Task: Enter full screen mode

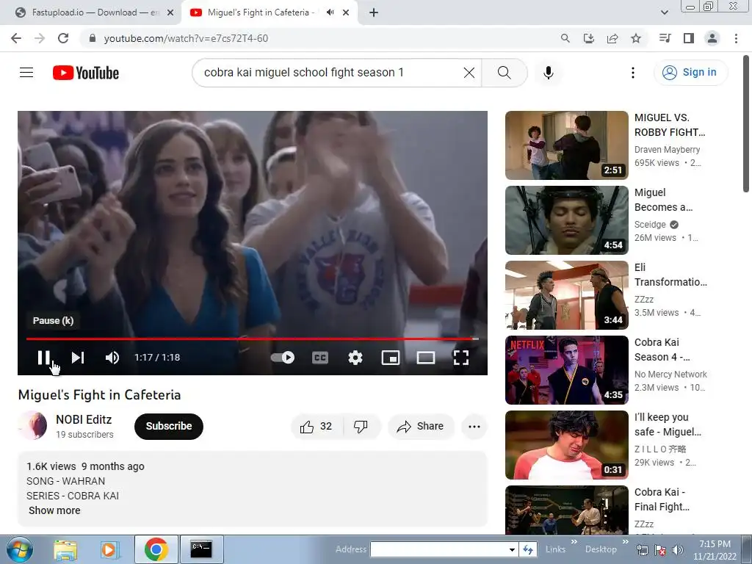Action: [461, 358]
